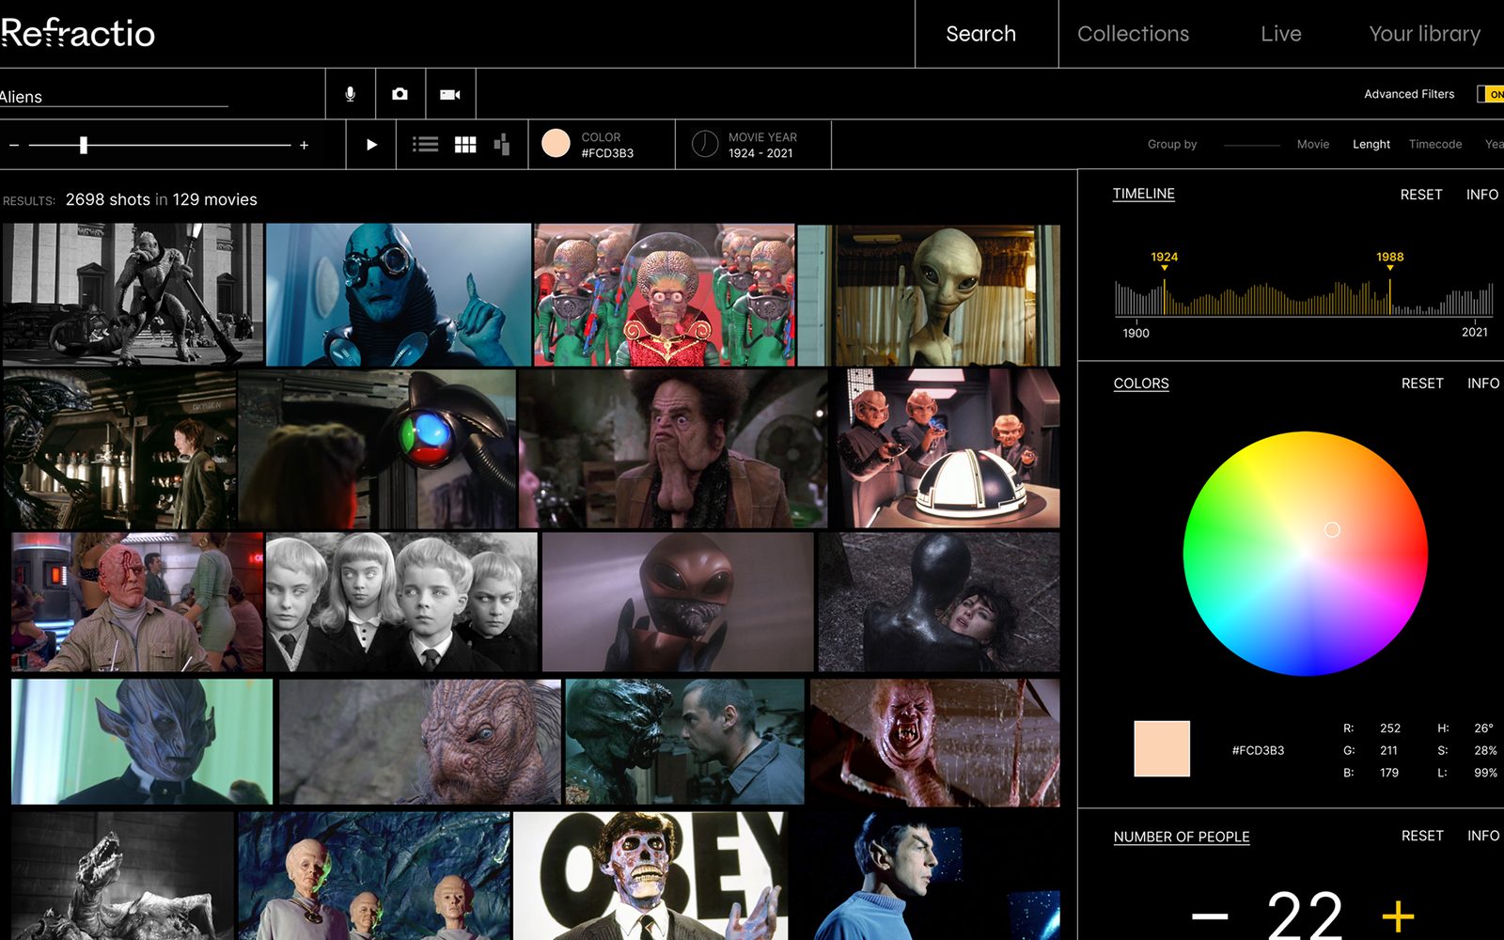Click the minus zoom-out icon

pyautogui.click(x=14, y=146)
